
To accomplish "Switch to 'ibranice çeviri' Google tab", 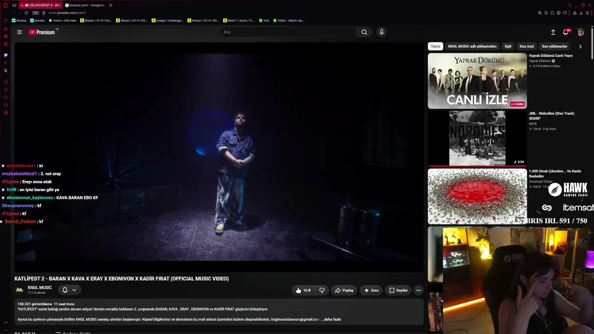I will (x=85, y=5).
